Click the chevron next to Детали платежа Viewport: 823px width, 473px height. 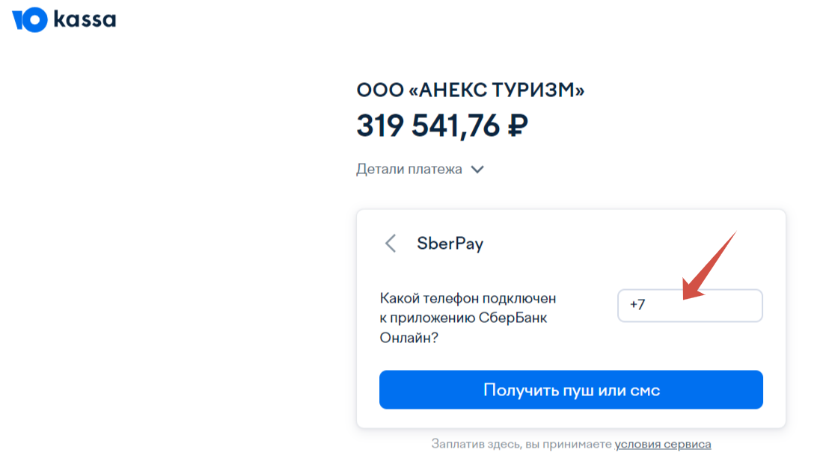coord(477,170)
